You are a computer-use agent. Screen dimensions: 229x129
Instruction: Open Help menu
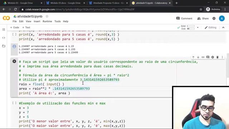(x=65, y=21)
